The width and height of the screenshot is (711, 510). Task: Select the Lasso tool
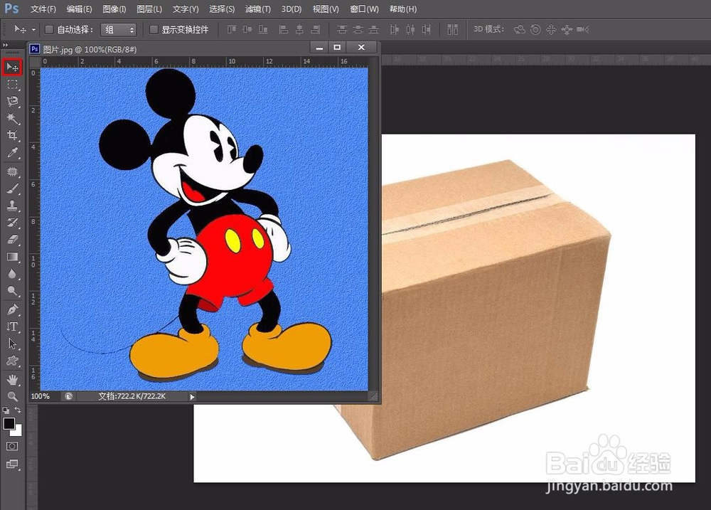tap(12, 101)
